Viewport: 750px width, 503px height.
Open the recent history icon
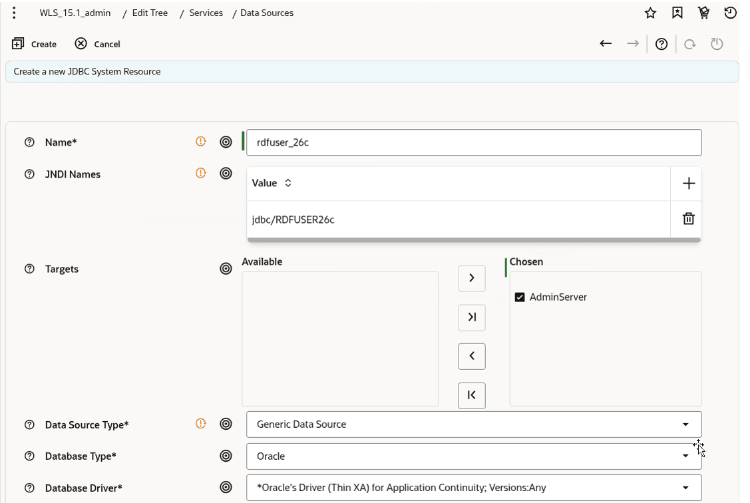731,13
